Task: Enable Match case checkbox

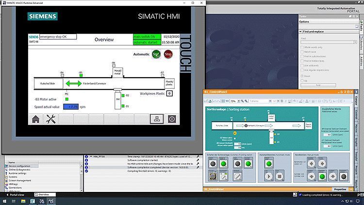Action: pyautogui.click(x=302, y=52)
